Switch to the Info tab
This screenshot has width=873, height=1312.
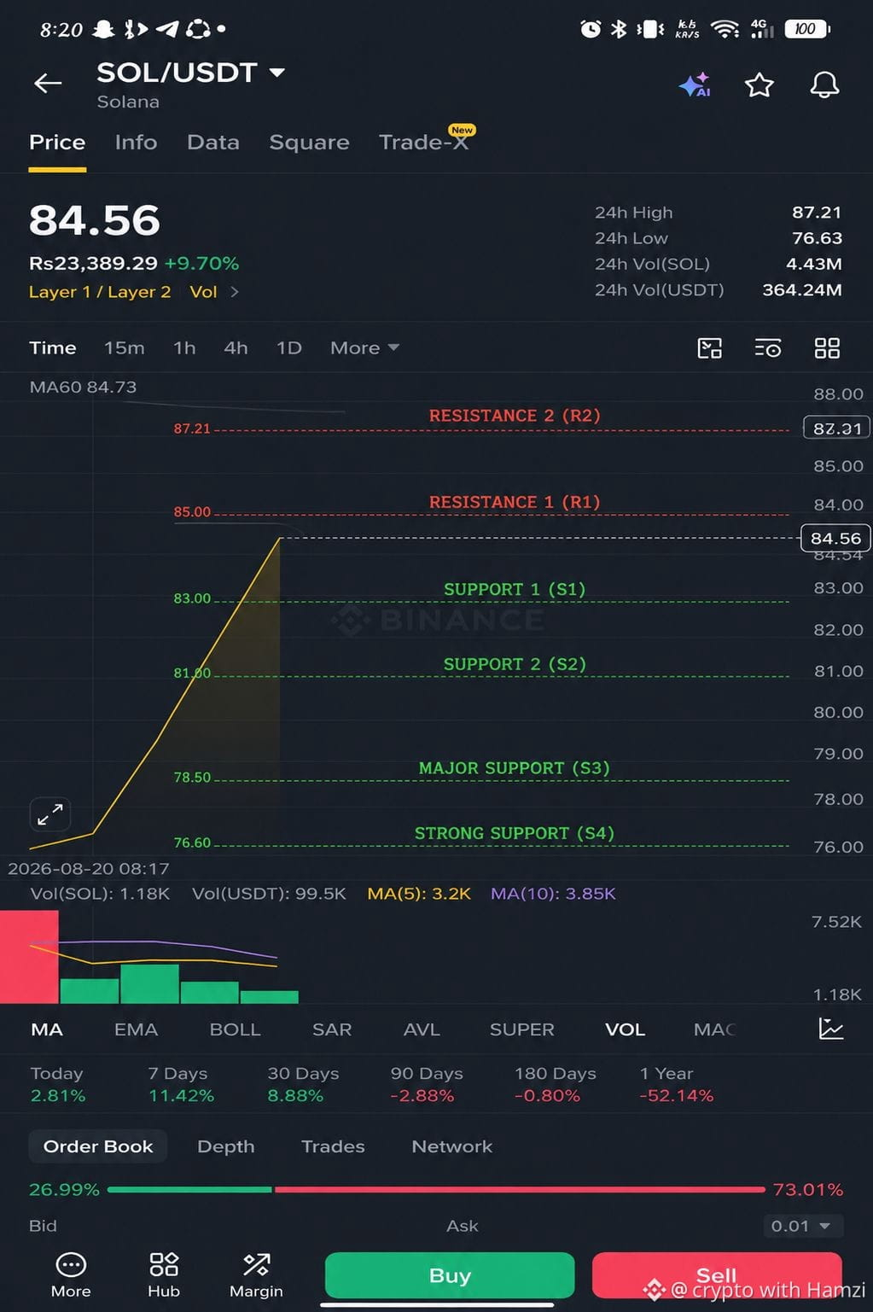[x=136, y=143]
